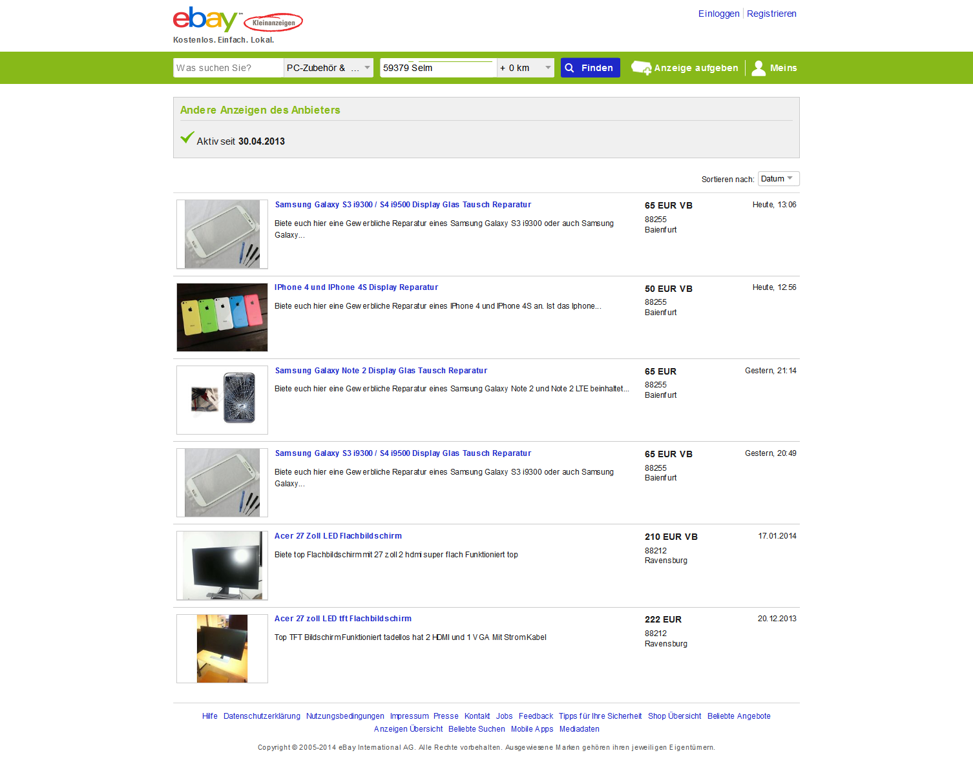973x784 pixels.
Task: Click the price text 50 EUR VB
Action: pos(668,289)
